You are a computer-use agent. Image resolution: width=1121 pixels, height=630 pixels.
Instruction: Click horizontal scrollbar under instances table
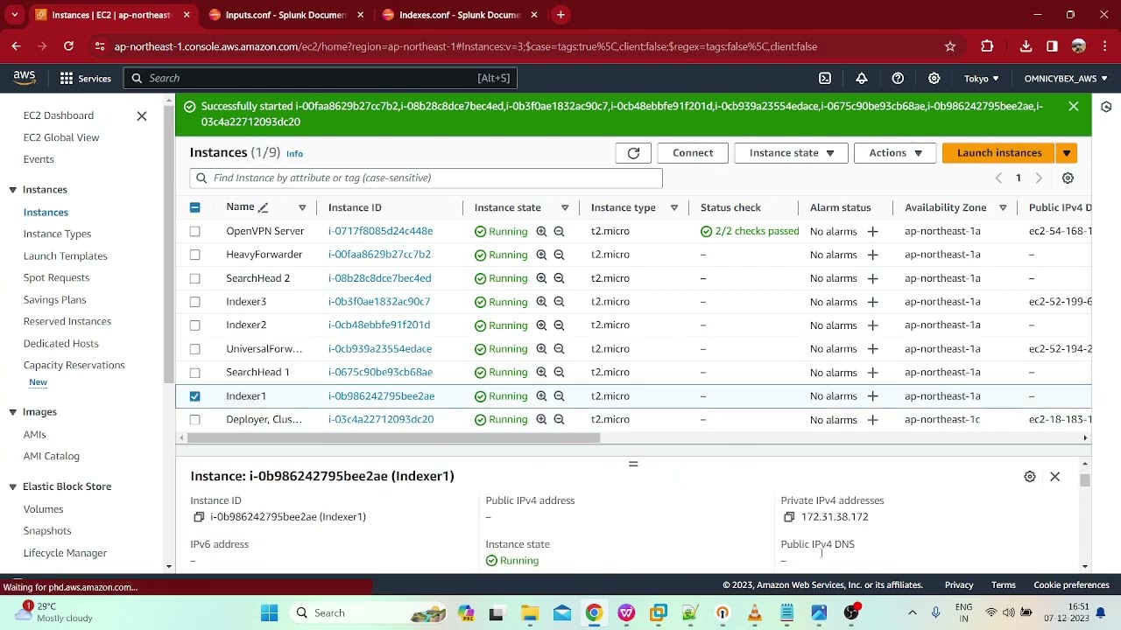click(x=394, y=438)
